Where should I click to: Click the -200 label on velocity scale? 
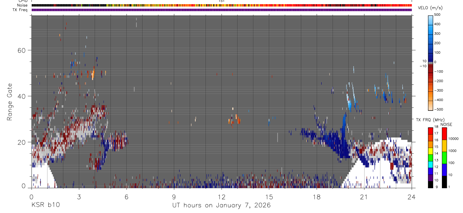pos(439,81)
